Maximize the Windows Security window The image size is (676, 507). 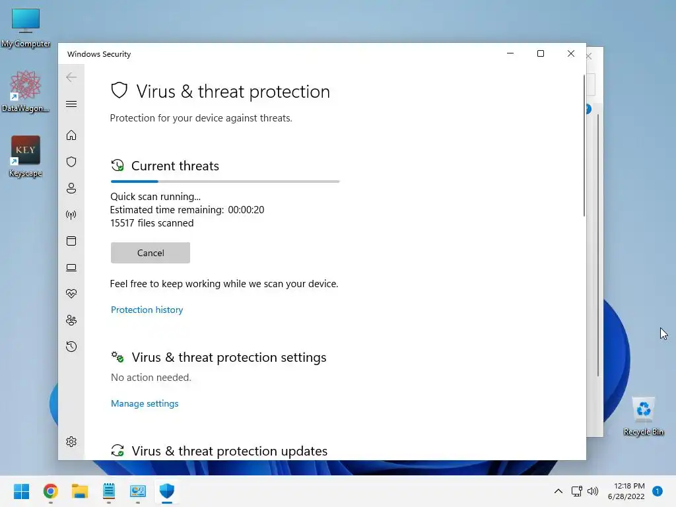click(541, 53)
